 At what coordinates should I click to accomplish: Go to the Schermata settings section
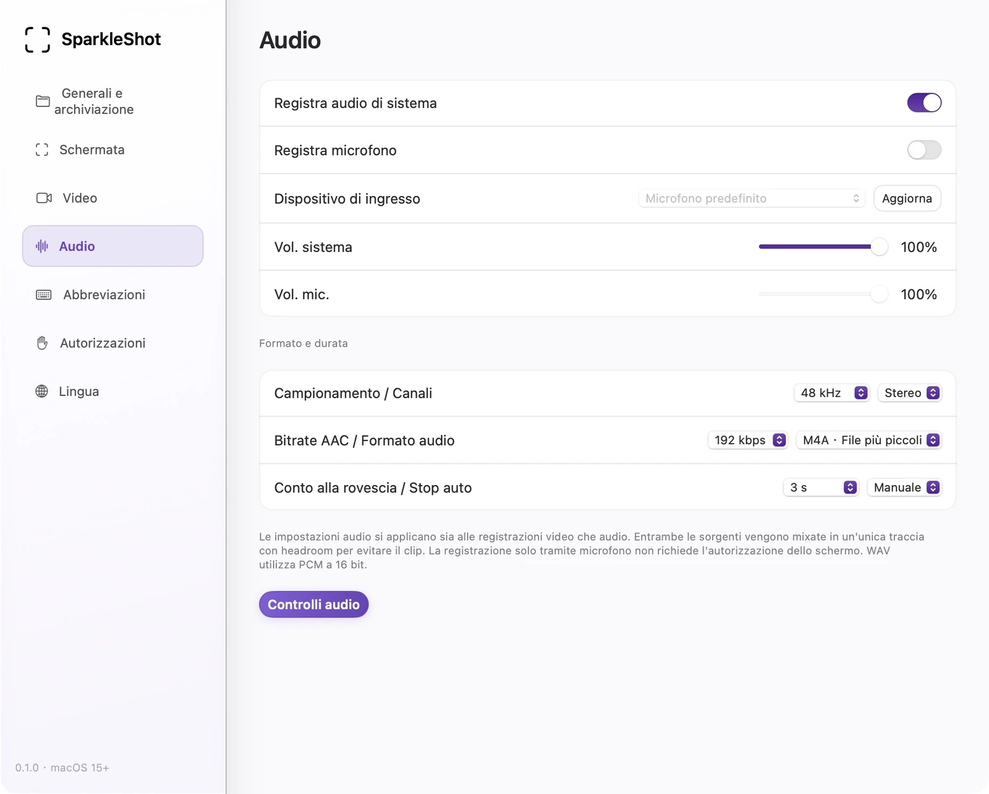(112, 150)
